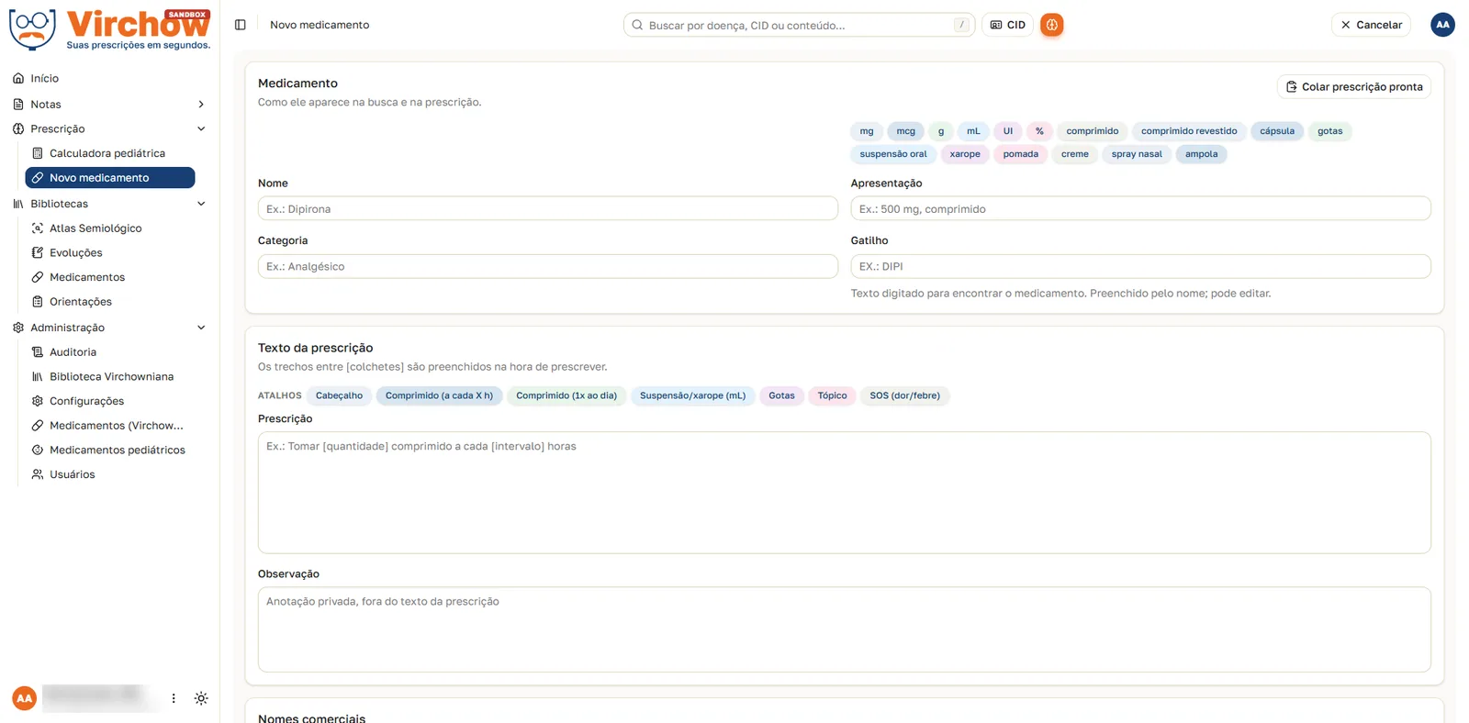Collapse the Bibliotecas section chevron
The width and height of the screenshot is (1469, 723).
201,204
